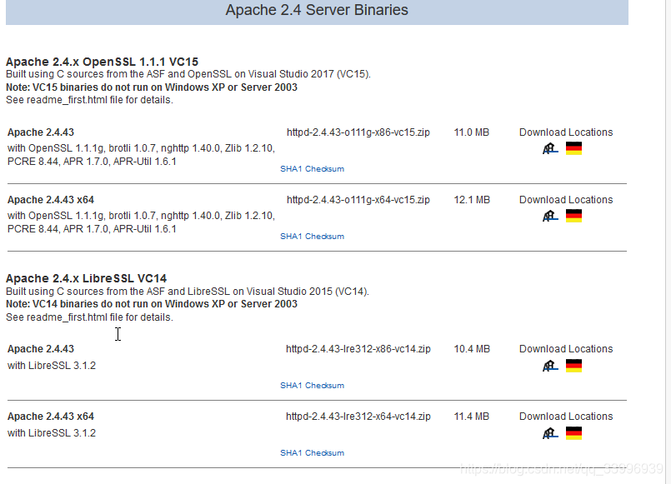Click German flag for httpd-2.4.43-o111g-x86-vc15.zip
The image size is (671, 484).
573,148
